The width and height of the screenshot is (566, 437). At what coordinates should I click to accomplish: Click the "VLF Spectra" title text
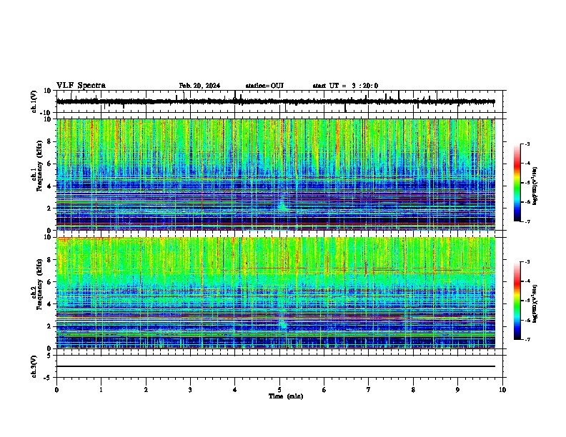click(81, 86)
